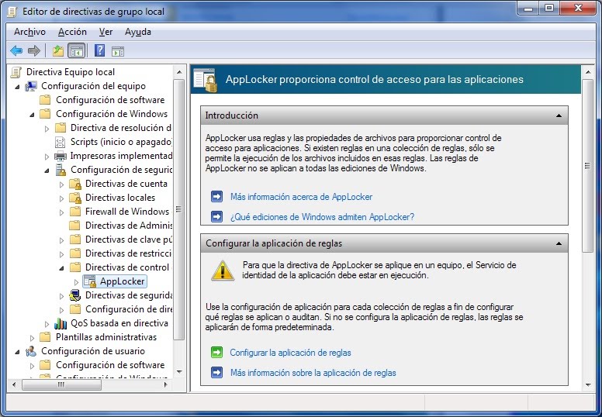The height and width of the screenshot is (417, 602).
Task: Open the Acción menu
Action: pos(72,32)
